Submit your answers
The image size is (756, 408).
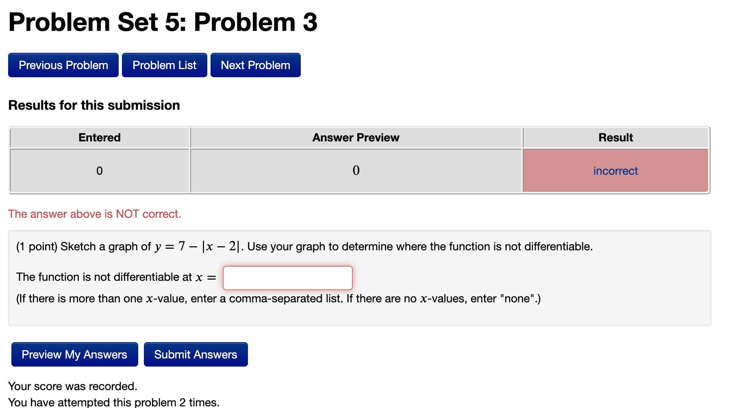[x=196, y=354]
